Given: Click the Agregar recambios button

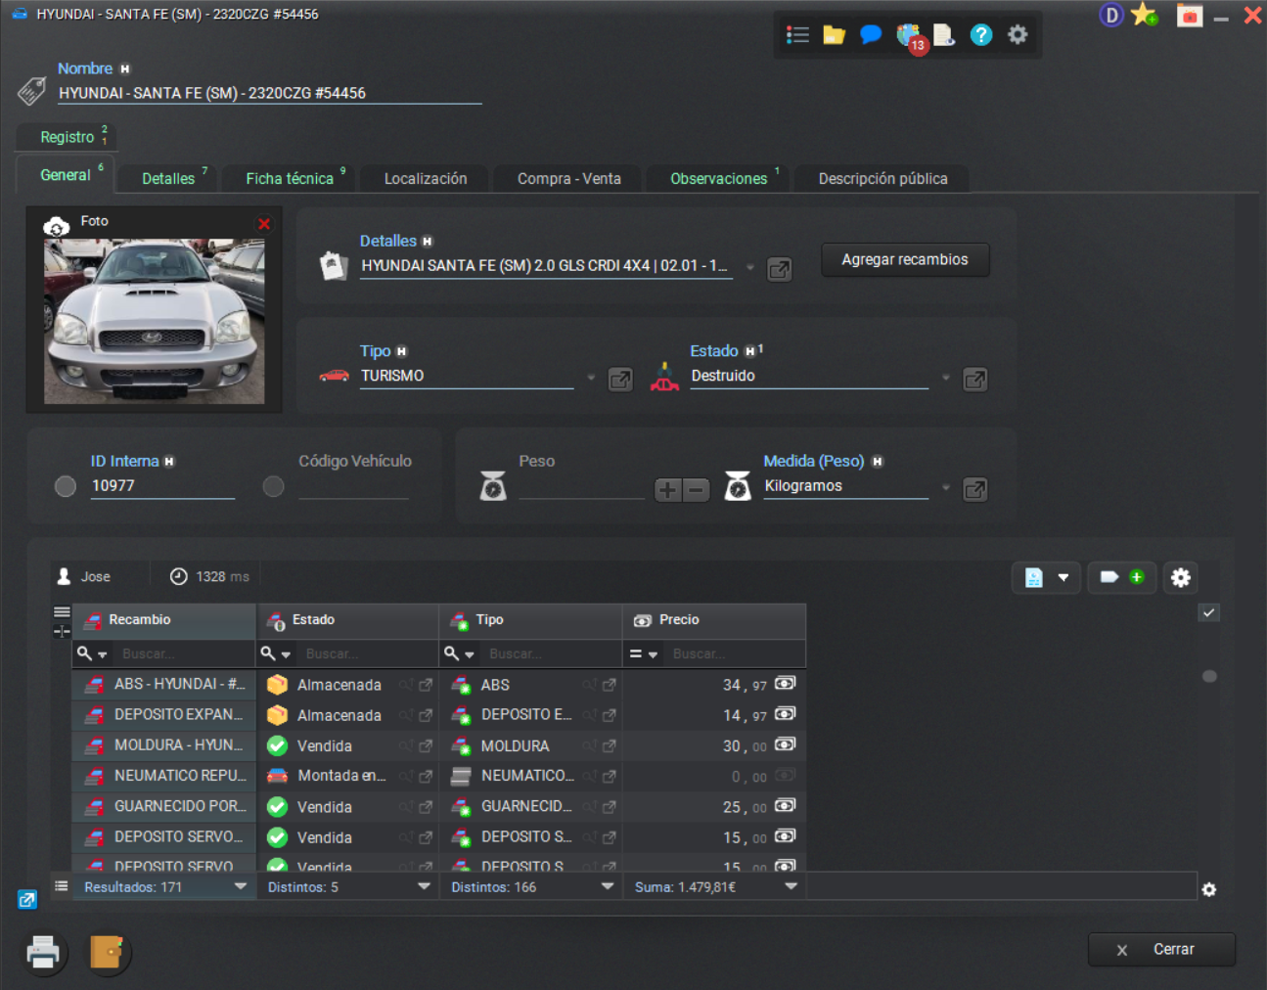Looking at the screenshot, I should point(904,260).
